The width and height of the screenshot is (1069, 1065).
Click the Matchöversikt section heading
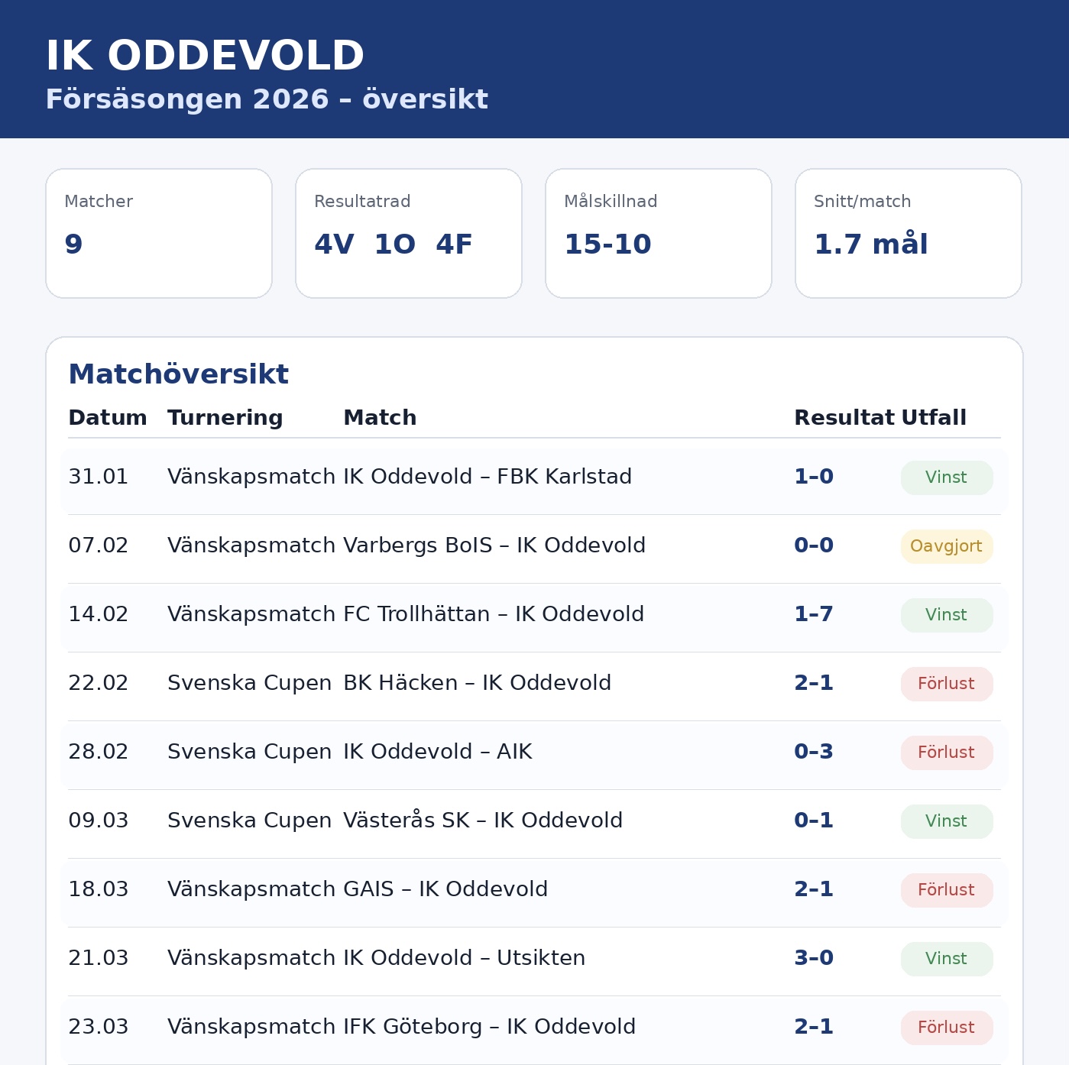[179, 374]
